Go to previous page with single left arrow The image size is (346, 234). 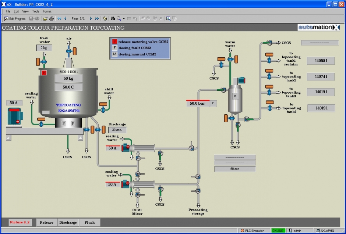pos(65,19)
